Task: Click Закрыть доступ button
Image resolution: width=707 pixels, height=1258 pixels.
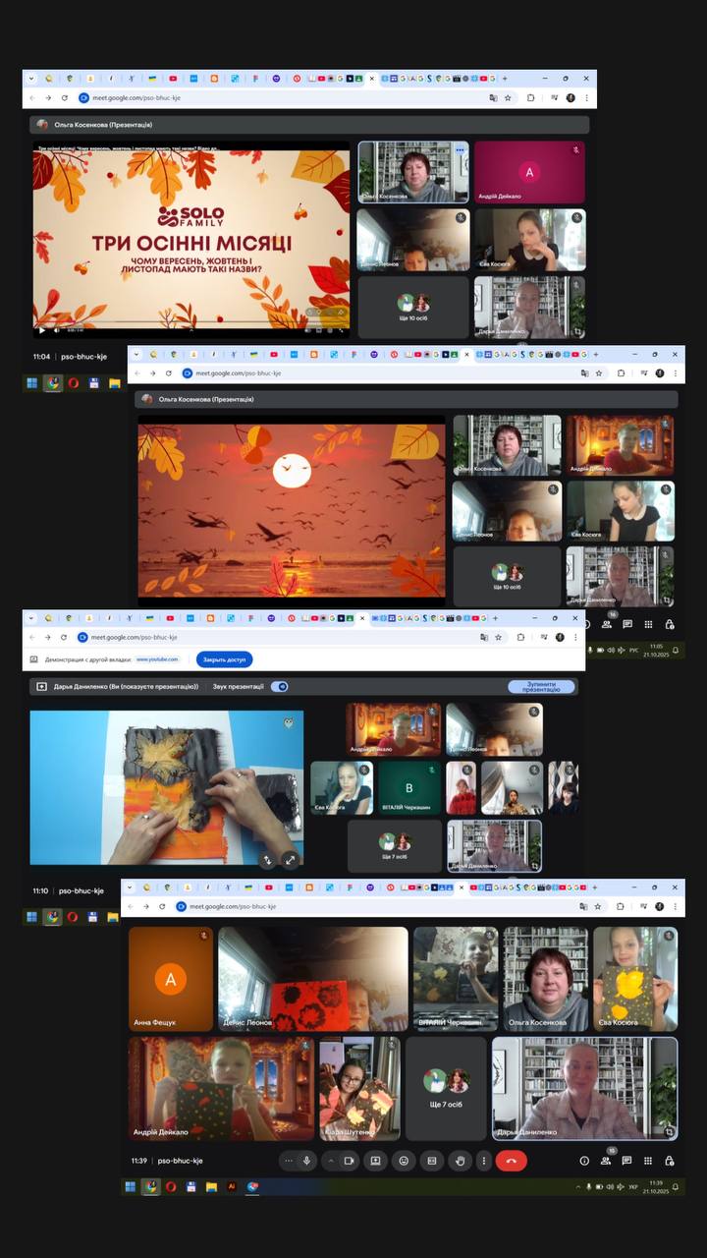Action: point(224,659)
